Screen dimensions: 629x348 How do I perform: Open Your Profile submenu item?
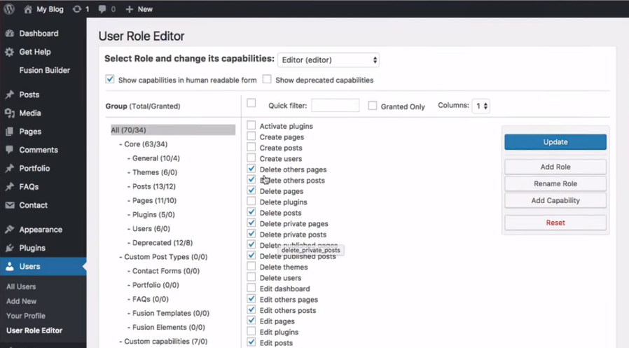(x=26, y=316)
